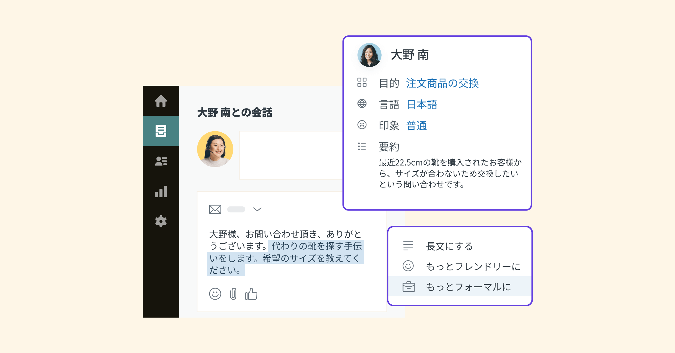Click the greeting text 大野様、お問い合わせ頂き

point(263,234)
